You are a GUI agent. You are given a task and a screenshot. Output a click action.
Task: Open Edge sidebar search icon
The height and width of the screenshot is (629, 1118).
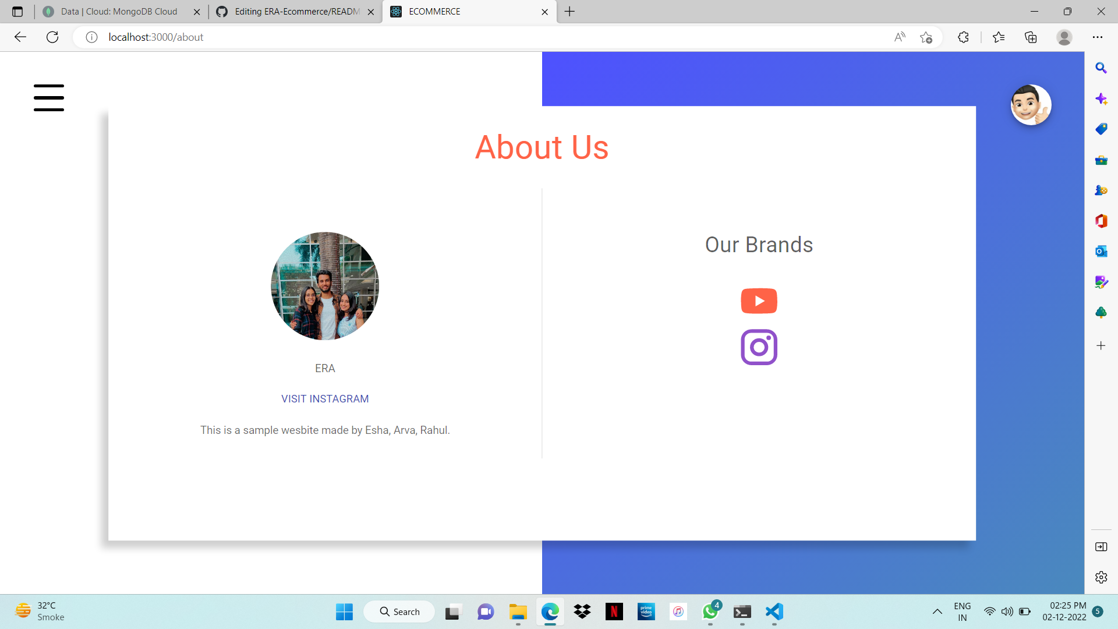(1101, 68)
